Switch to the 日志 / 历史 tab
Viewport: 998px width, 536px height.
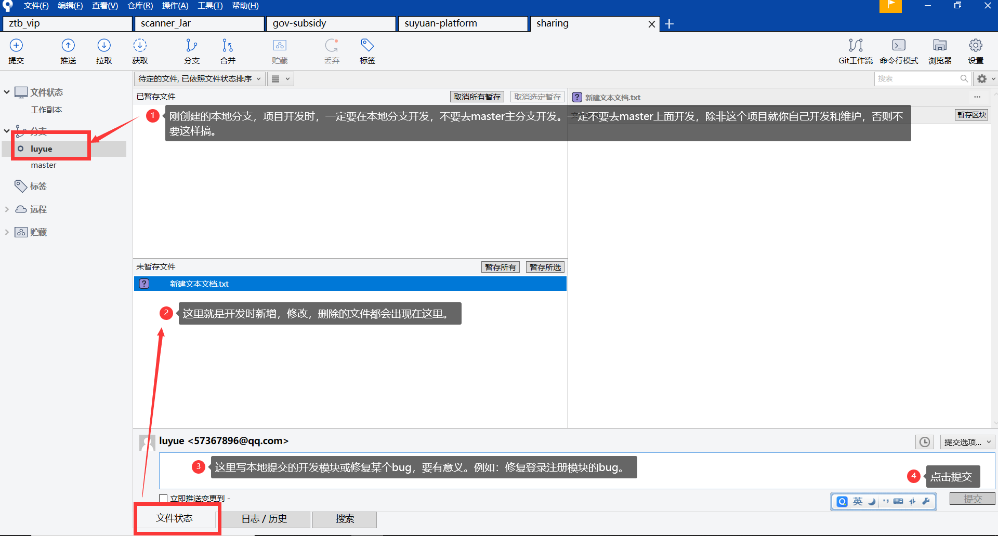(264, 519)
